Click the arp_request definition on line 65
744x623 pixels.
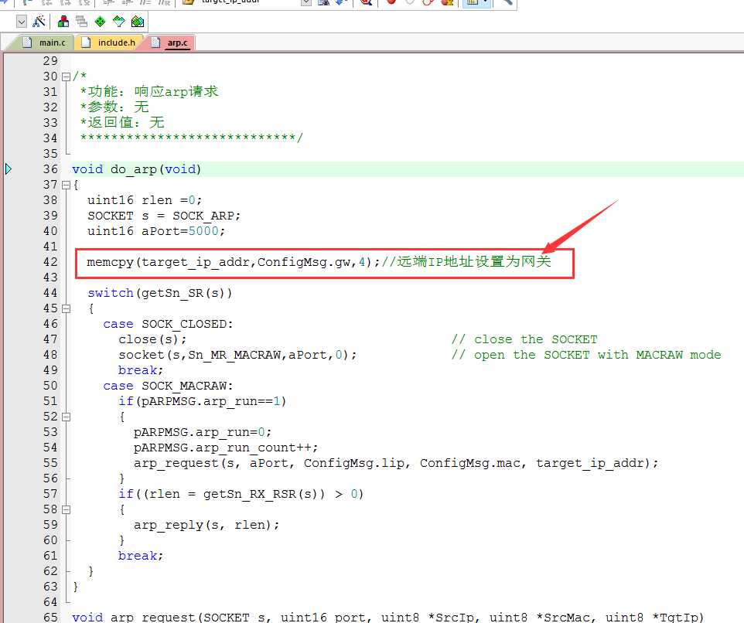387,618
